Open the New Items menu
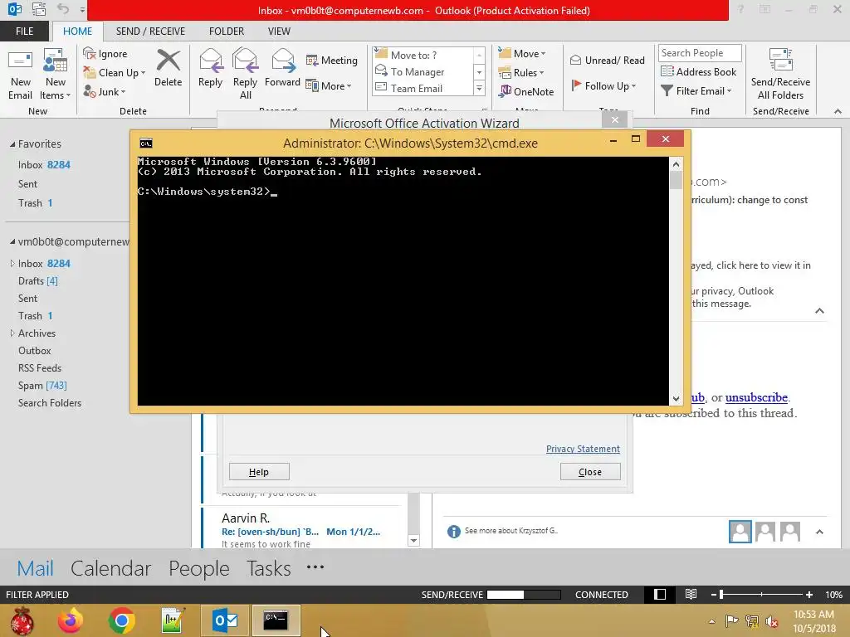The image size is (850, 637). tap(56, 75)
